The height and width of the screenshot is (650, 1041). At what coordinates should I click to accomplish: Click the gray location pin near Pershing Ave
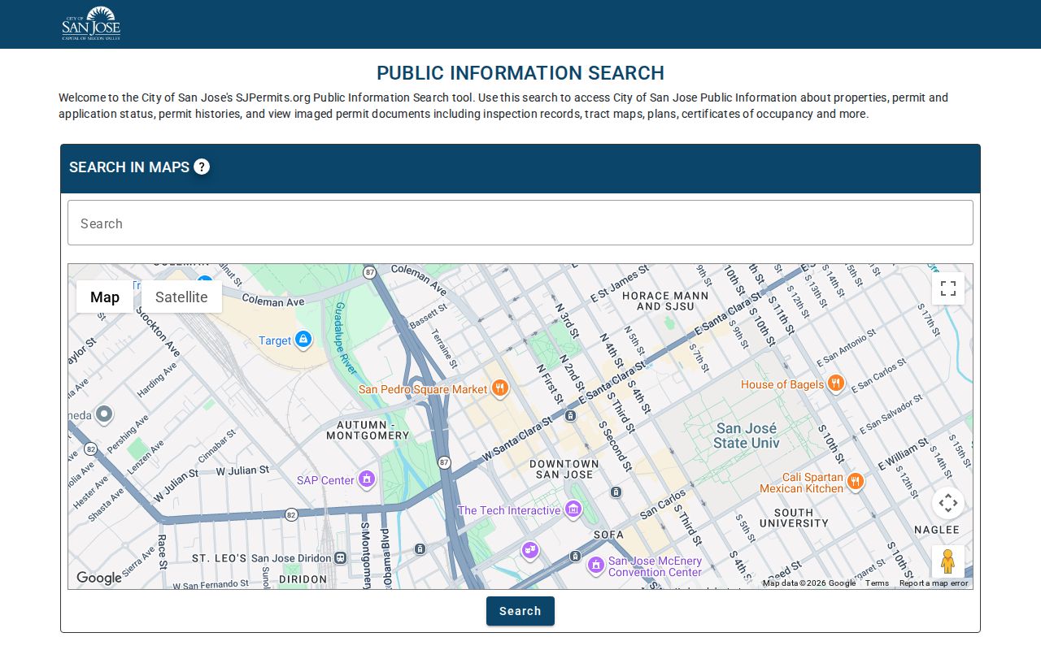point(104,414)
